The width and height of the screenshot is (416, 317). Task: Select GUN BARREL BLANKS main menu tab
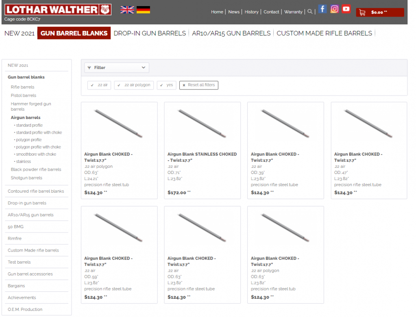coord(74,33)
